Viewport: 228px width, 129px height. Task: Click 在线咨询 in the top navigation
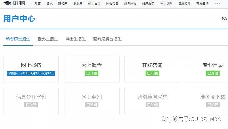(x=202, y=3)
